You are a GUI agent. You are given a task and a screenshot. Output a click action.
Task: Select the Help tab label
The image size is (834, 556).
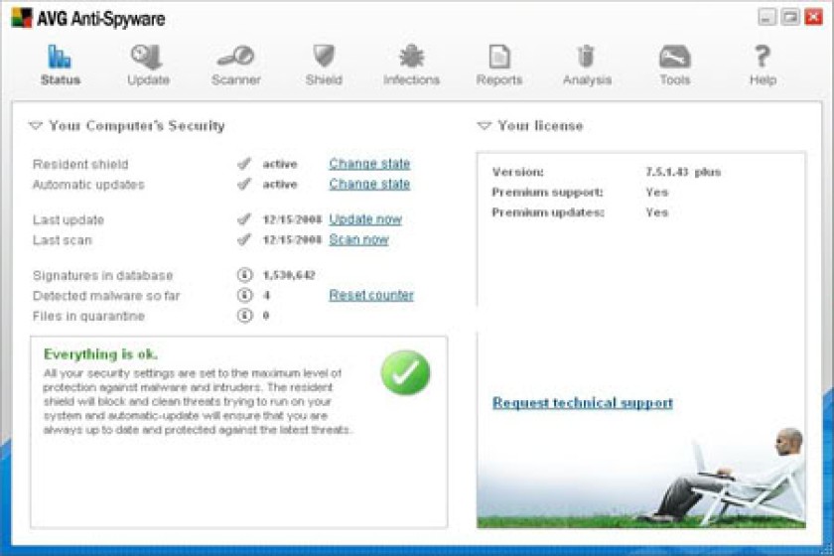(763, 79)
